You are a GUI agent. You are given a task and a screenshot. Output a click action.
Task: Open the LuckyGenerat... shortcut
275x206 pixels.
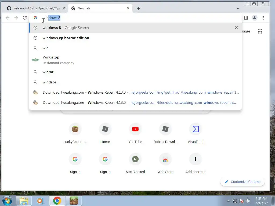75,134
